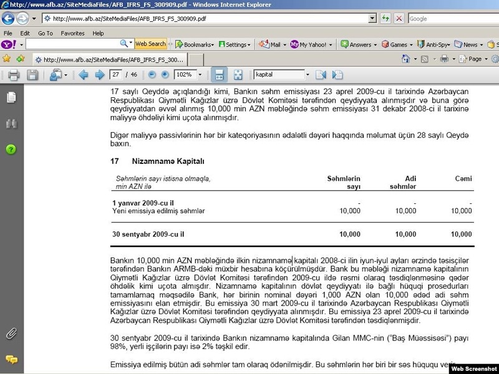Toggle scrolling pages fit-width mode

pyautogui.click(x=219, y=75)
